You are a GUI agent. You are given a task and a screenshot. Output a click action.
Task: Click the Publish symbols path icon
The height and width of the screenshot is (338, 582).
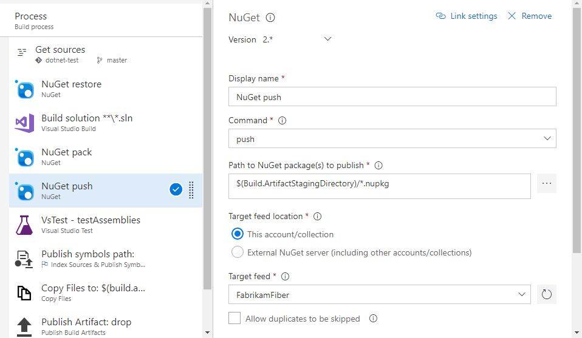24,259
